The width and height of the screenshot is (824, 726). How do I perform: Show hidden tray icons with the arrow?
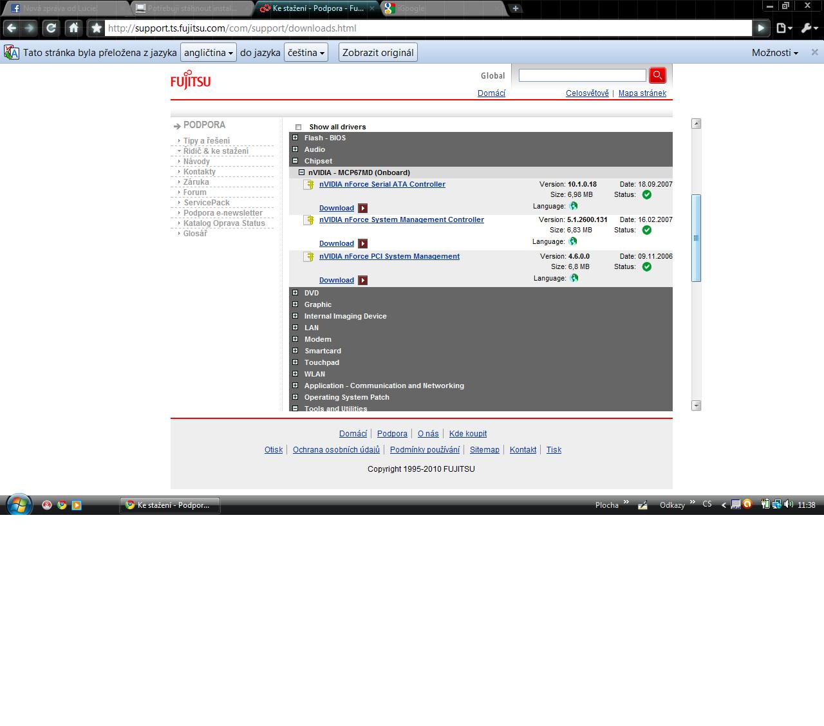724,505
